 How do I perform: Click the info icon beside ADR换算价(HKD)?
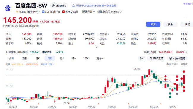pos(27,52)
